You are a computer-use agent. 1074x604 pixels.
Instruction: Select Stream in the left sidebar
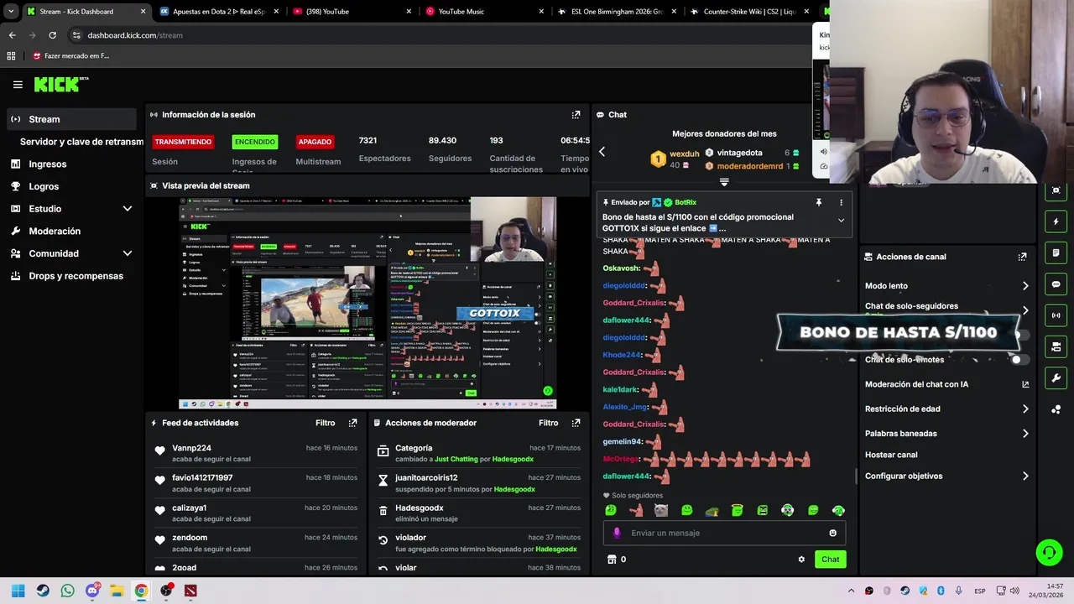[71, 119]
